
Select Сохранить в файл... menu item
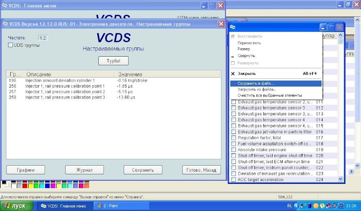pyautogui.click(x=276, y=84)
